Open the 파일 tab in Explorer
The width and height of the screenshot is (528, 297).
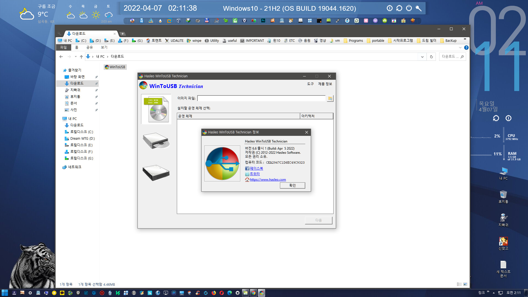64,47
